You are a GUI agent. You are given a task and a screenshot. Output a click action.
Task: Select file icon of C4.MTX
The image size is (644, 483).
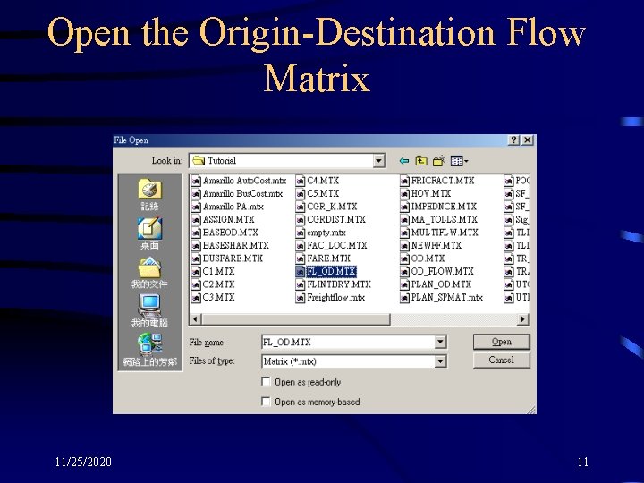click(301, 181)
